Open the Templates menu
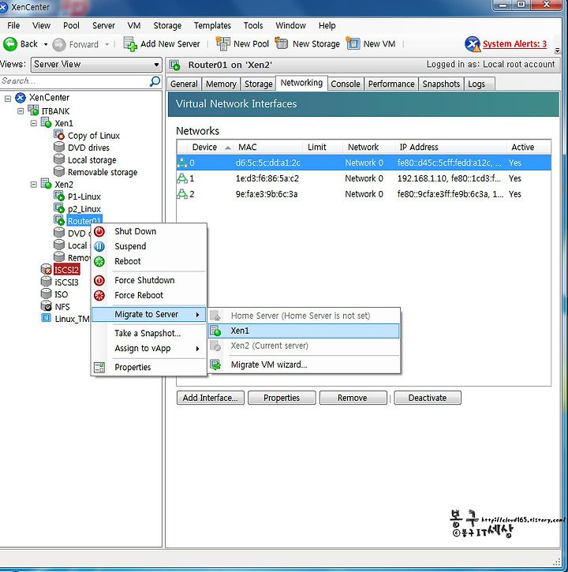 point(212,25)
